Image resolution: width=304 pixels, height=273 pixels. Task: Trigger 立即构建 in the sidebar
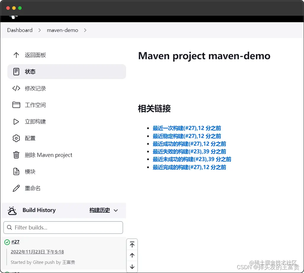tap(67, 122)
